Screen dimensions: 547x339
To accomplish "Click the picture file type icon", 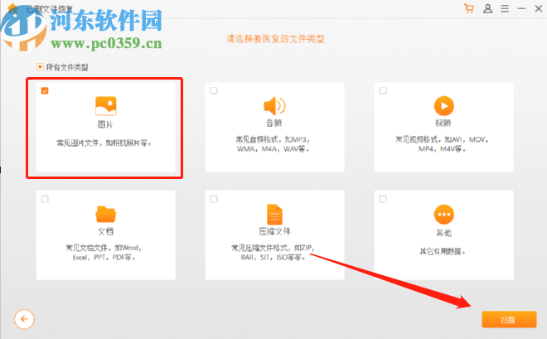I will point(106,105).
